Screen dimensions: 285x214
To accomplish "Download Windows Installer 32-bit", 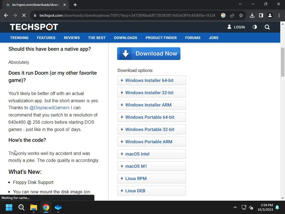I will point(152,93).
